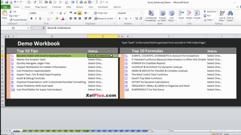Open the Merge & Center dropdown arrow
Screen dimensions: 241x135
coord(114,18)
